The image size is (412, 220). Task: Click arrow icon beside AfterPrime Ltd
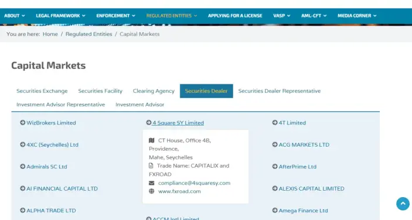click(x=275, y=167)
